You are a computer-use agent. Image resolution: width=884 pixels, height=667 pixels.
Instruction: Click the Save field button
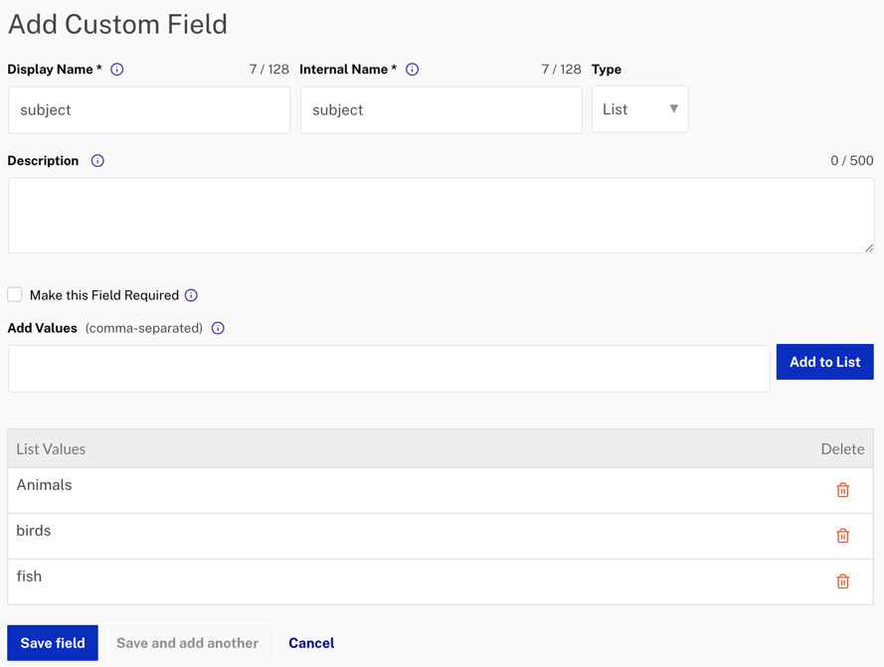(53, 643)
